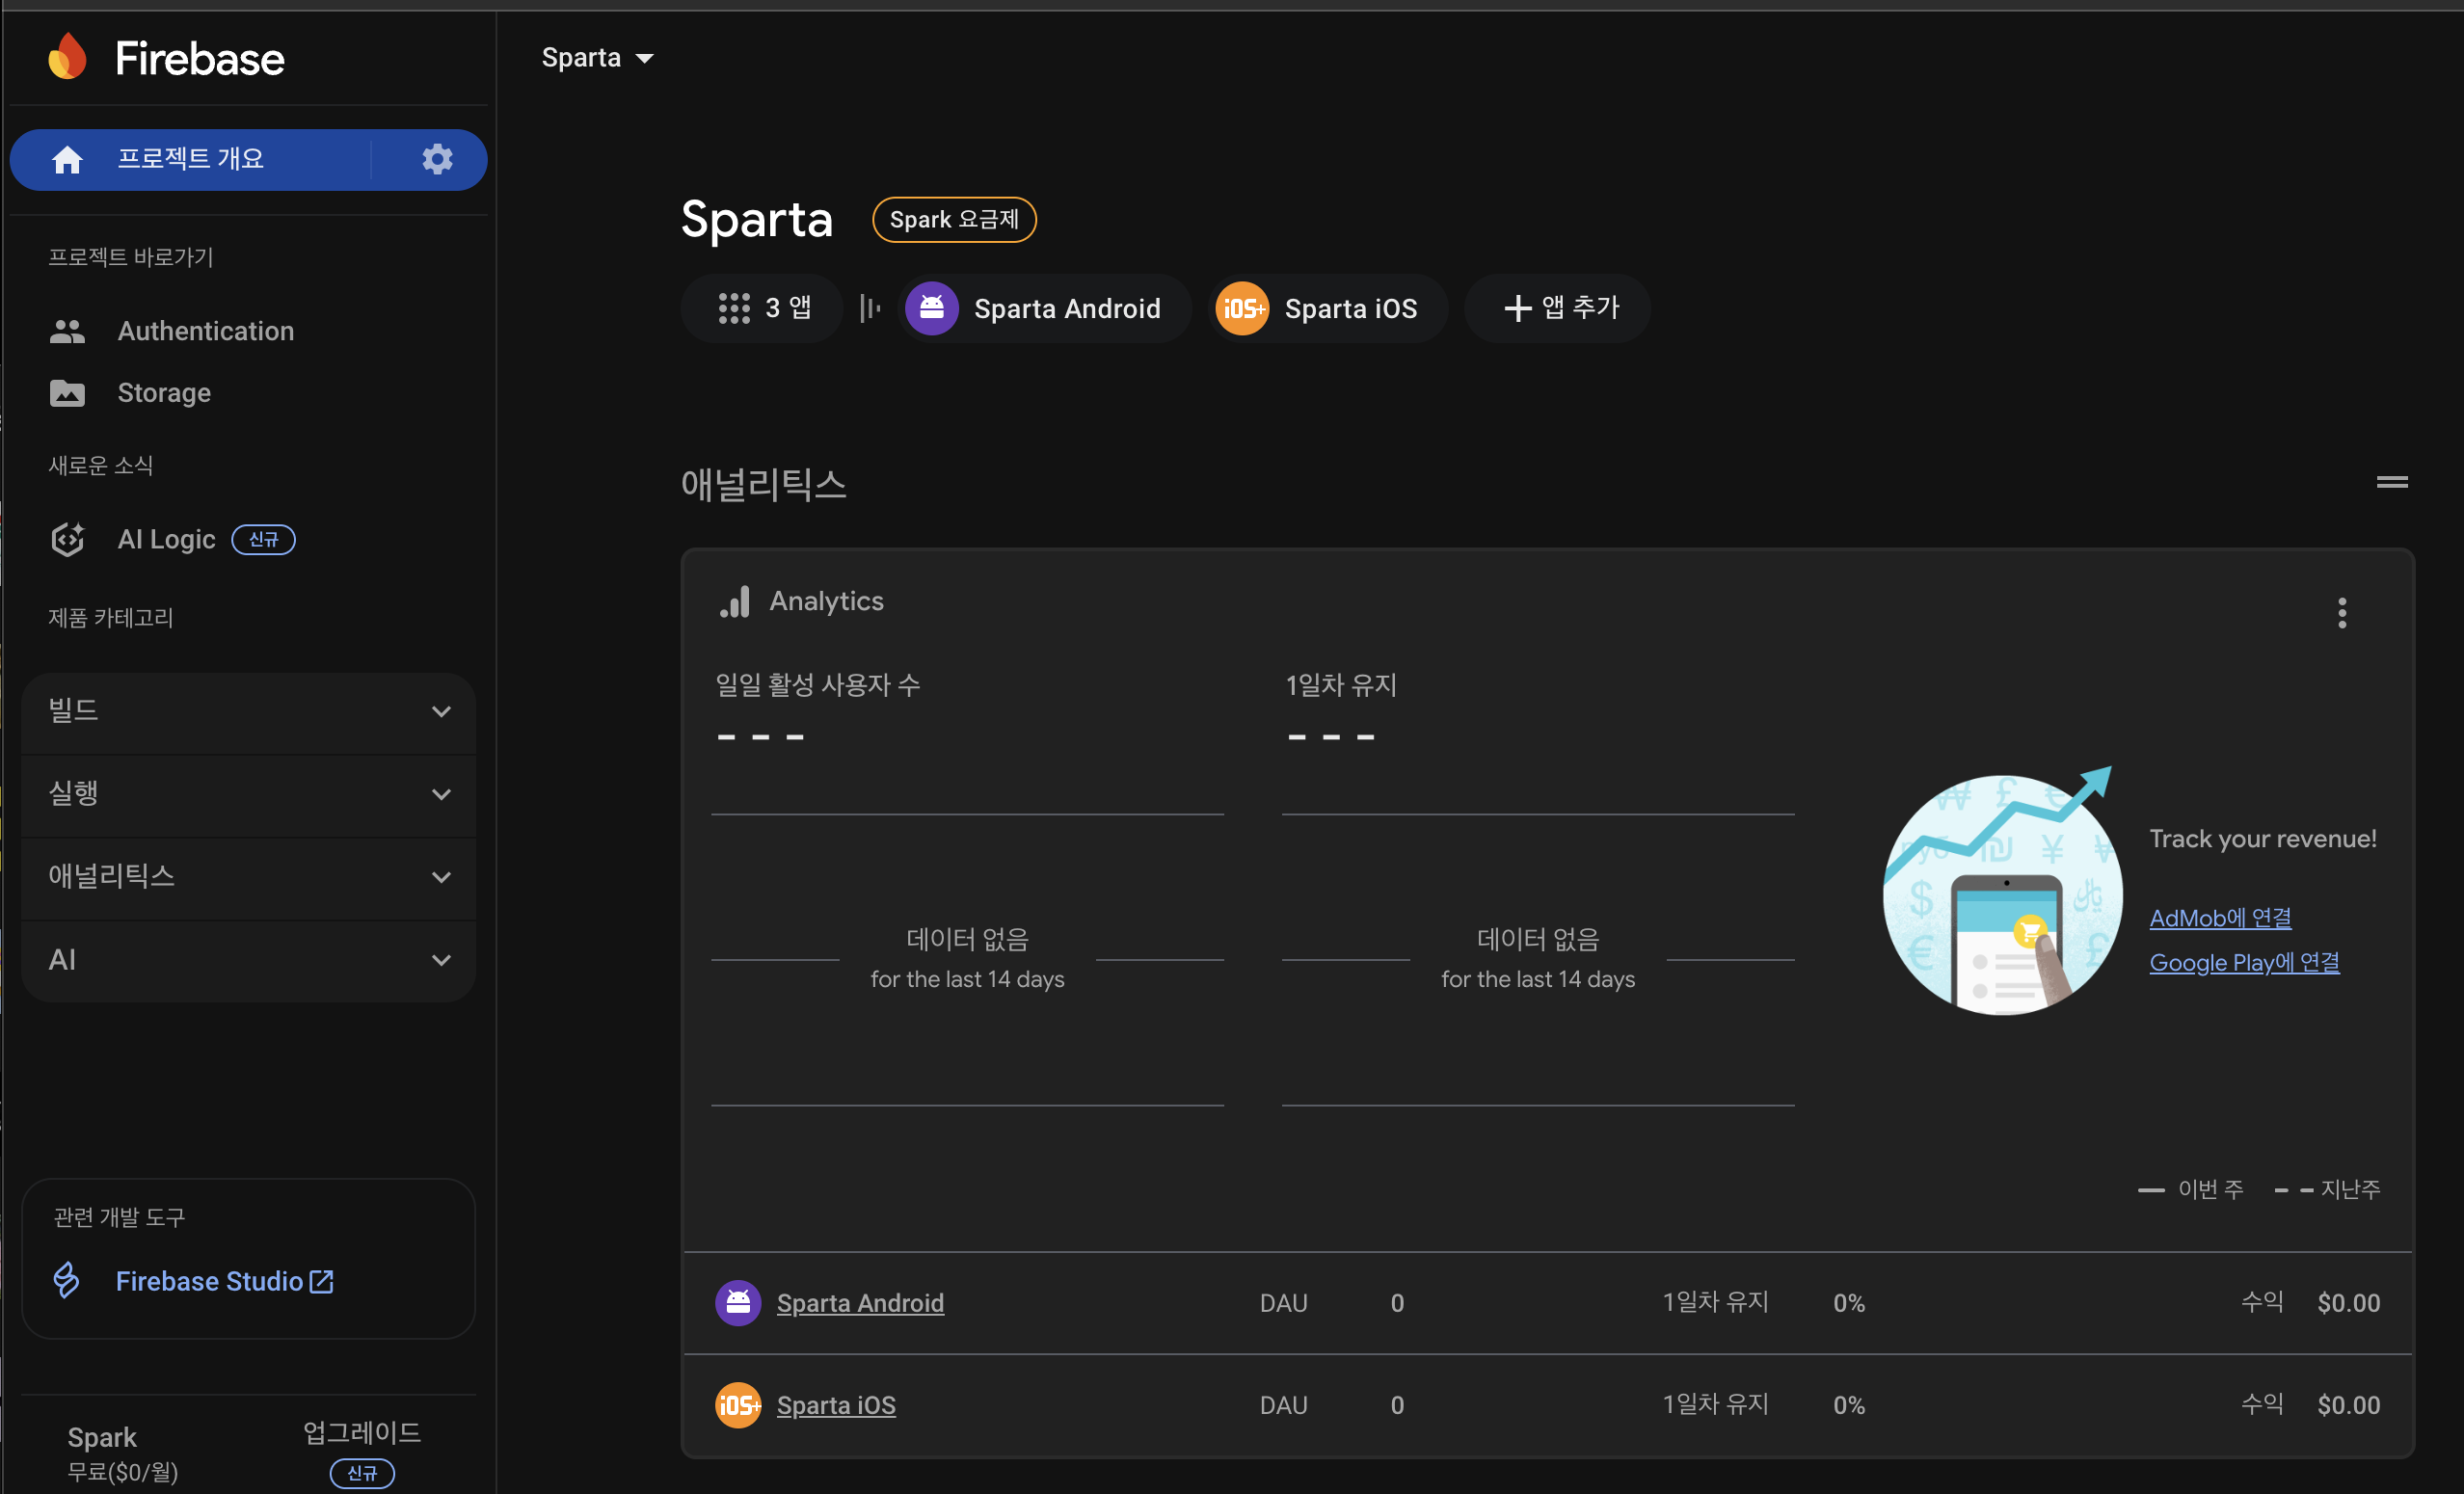Click Android icon in the Sparta Android table row
This screenshot has width=2464, height=1494.
point(738,1302)
